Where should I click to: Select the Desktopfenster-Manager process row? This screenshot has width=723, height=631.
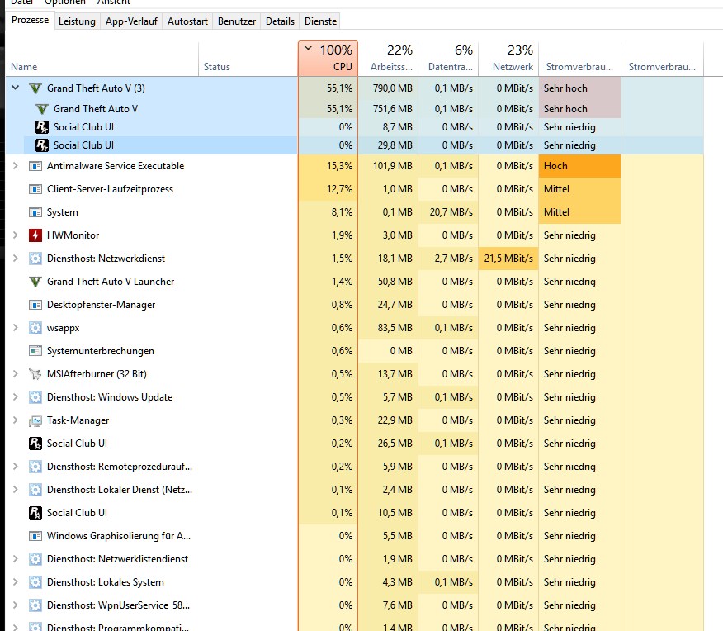click(x=354, y=305)
